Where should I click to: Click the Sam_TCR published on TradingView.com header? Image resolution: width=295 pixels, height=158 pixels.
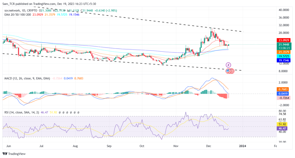(x=49, y=4)
